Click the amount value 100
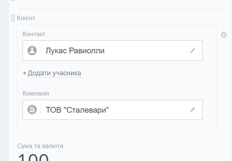Viewport: 232px width, 161px height. [x=33, y=157]
